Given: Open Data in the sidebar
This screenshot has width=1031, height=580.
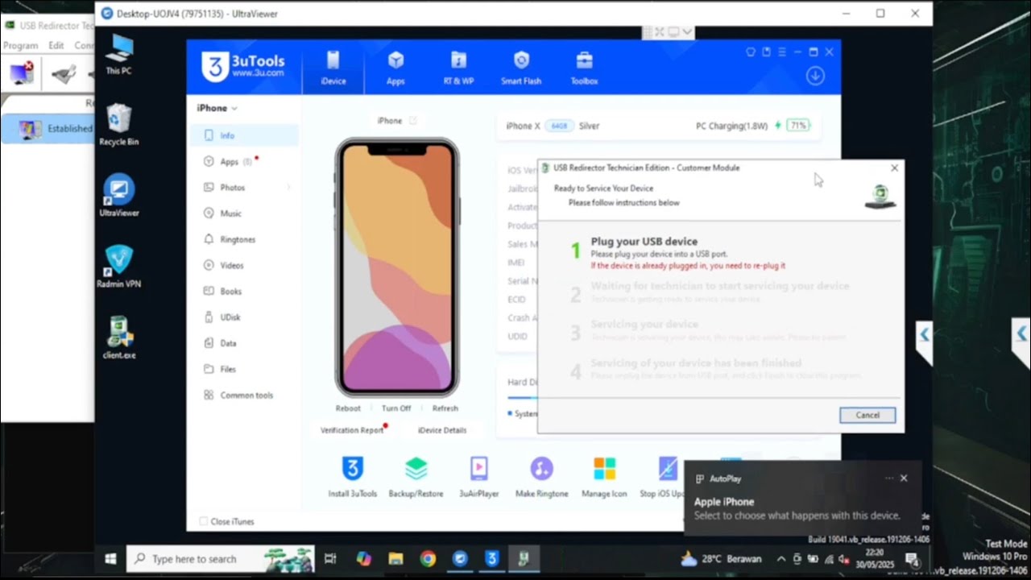Looking at the screenshot, I should tap(245, 343).
